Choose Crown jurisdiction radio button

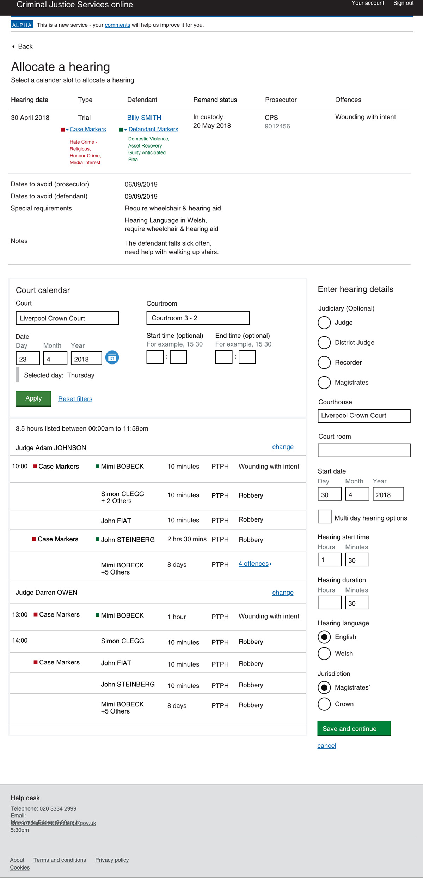point(324,704)
